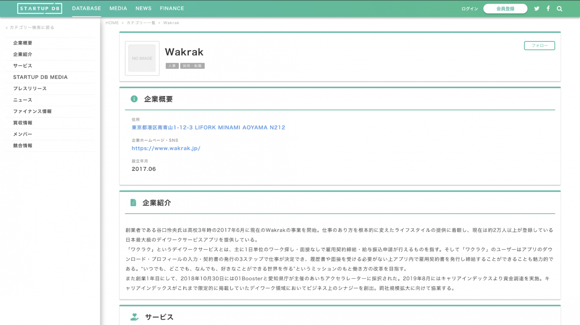The width and height of the screenshot is (580, 325).
Task: Click the search magnifier icon
Action: (x=559, y=8)
